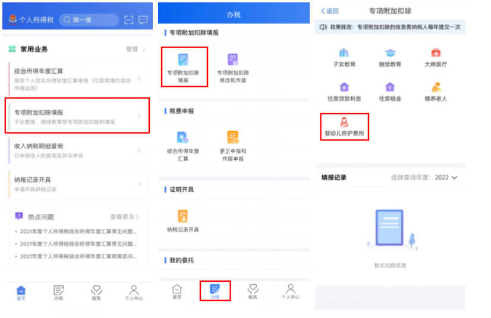
Task: Click the 搜一搜 search field
Action: [x=88, y=20]
